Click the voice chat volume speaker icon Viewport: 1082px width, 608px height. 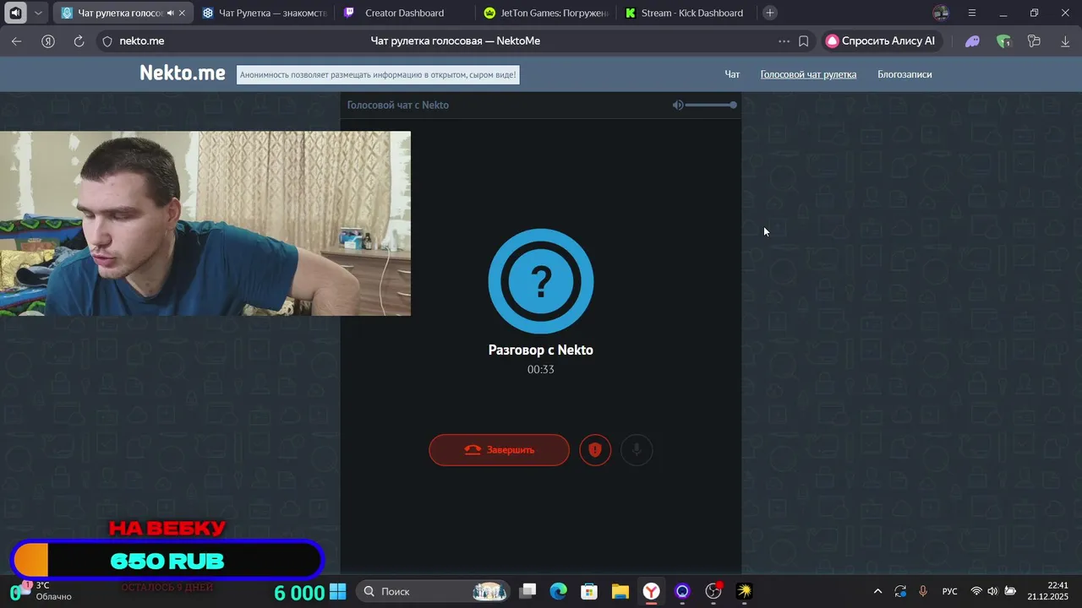(677, 105)
